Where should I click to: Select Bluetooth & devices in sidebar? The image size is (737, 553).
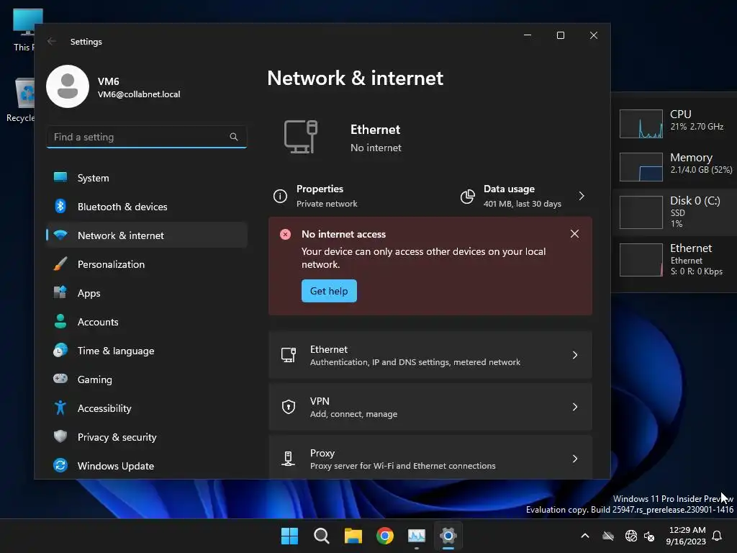click(147, 207)
